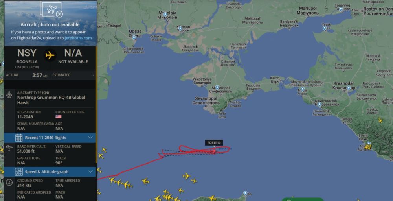This screenshot has height=201, width=393.
Task: Click the Mykolaiv airport pin marker
Action: point(165,15)
